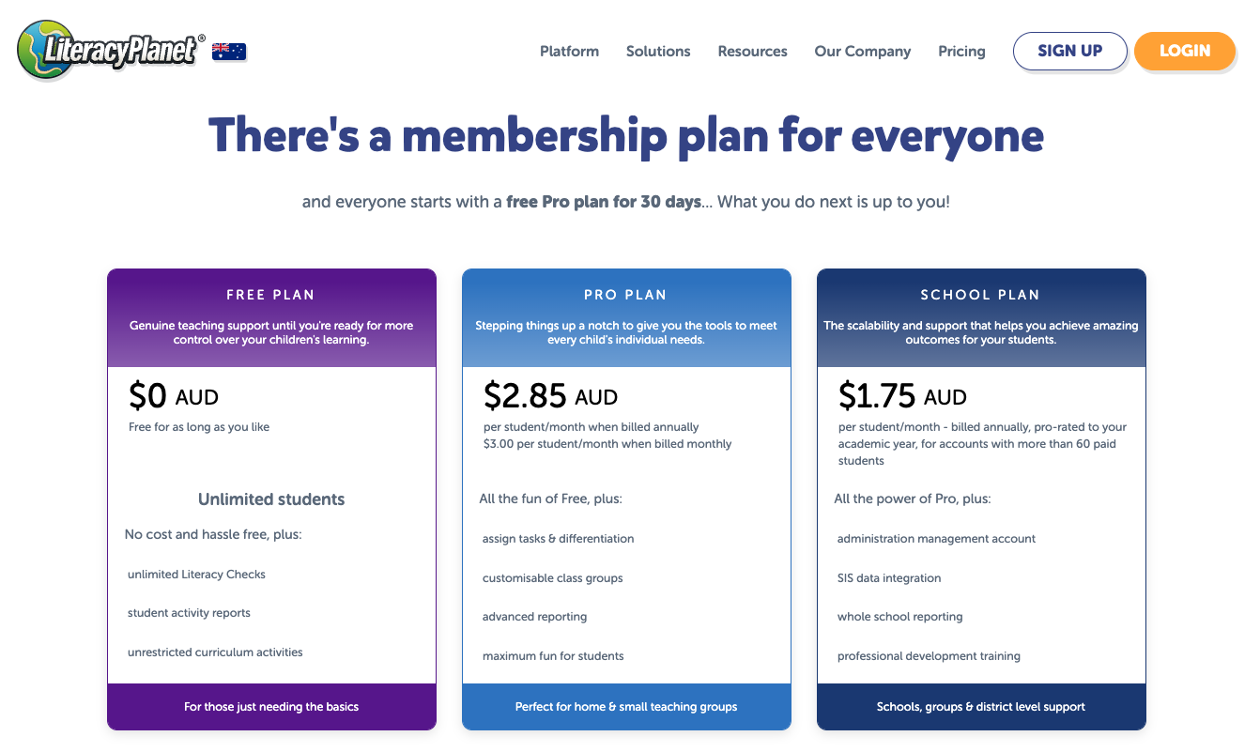1260x752 pixels.
Task: Open the Platform dropdown
Action: (x=569, y=52)
